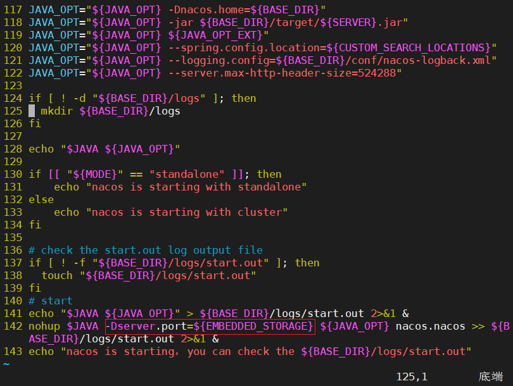Click "${JAVA_OPT_EXT}" on line 119
The image size is (513, 386).
point(215,35)
